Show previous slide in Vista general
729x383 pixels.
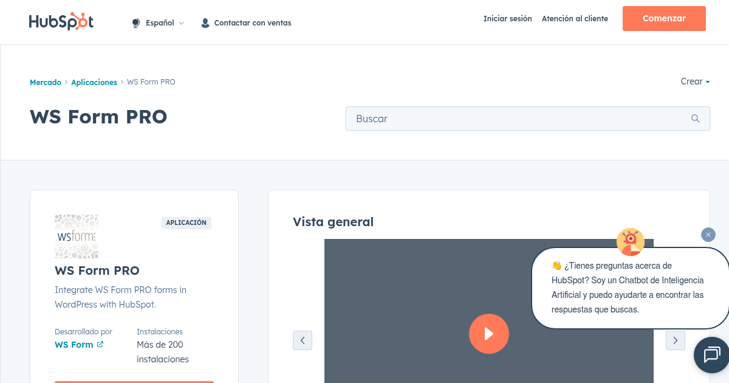pyautogui.click(x=303, y=340)
